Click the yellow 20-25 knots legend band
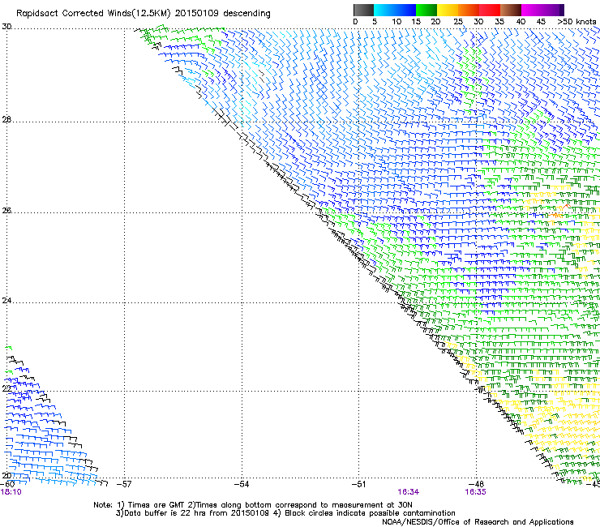The width and height of the screenshot is (600, 527). [x=448, y=10]
